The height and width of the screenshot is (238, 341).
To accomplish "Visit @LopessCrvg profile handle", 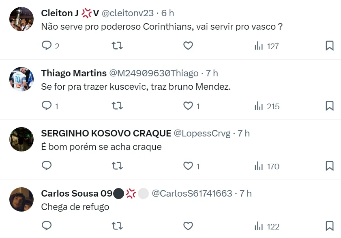I will [202, 133].
